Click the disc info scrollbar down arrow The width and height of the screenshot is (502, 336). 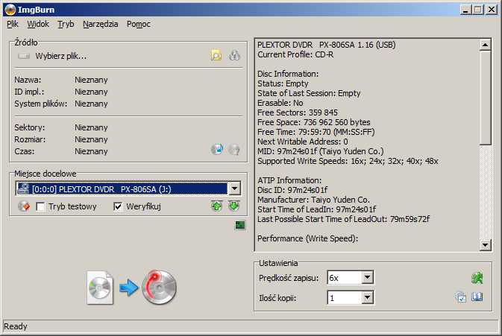coord(486,245)
